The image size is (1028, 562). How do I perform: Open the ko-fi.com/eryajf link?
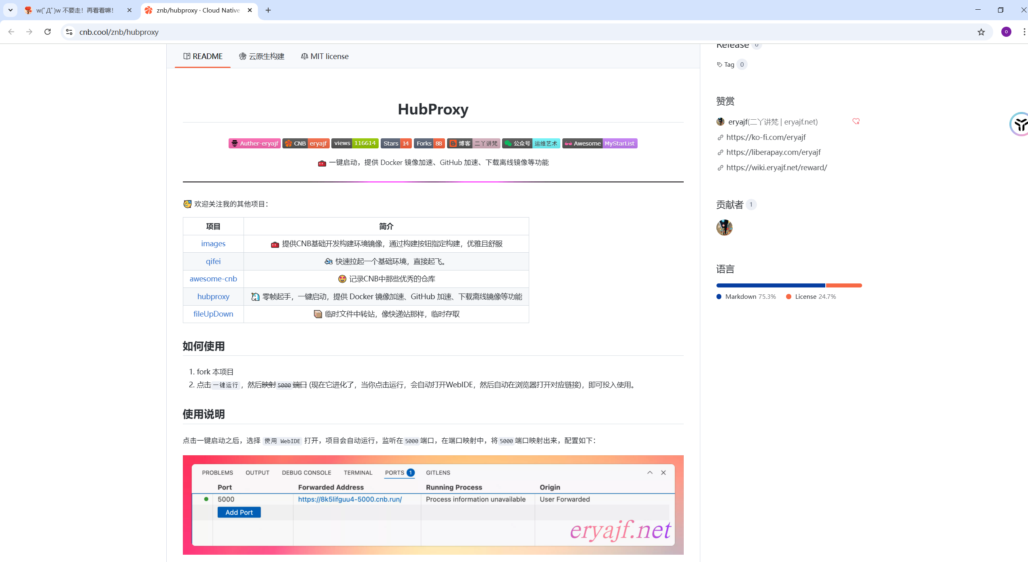766,137
